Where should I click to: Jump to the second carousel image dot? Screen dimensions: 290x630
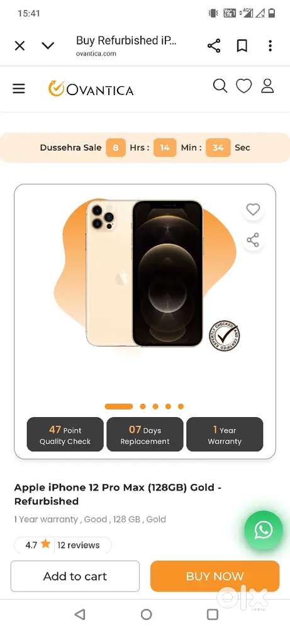tap(143, 406)
